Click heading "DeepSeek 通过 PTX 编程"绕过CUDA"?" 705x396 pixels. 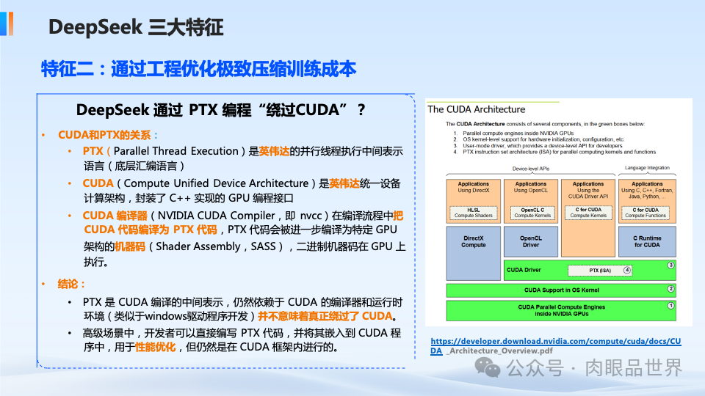[x=221, y=110]
